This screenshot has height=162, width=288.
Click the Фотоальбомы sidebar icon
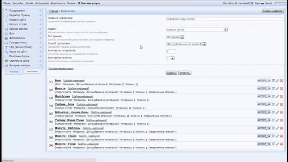(6, 38)
